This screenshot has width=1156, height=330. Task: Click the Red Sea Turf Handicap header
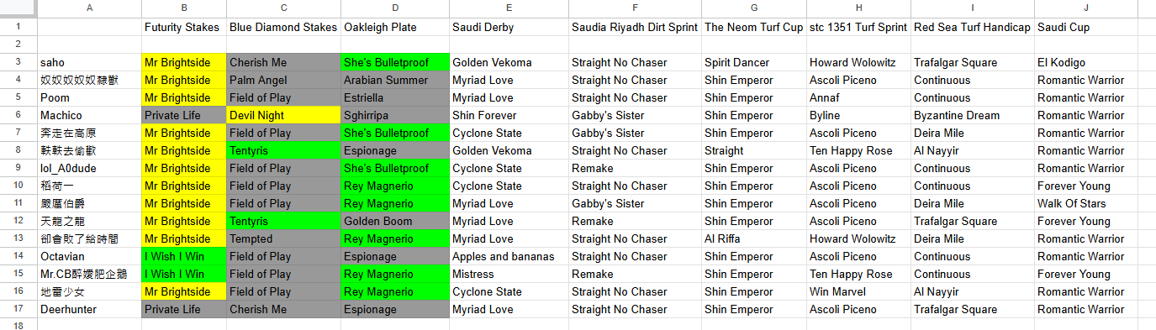point(973,27)
